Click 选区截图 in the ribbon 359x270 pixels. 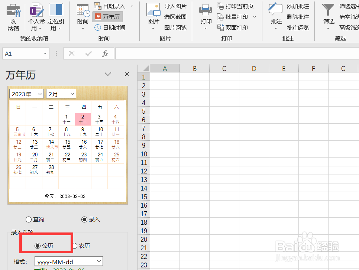point(175,17)
